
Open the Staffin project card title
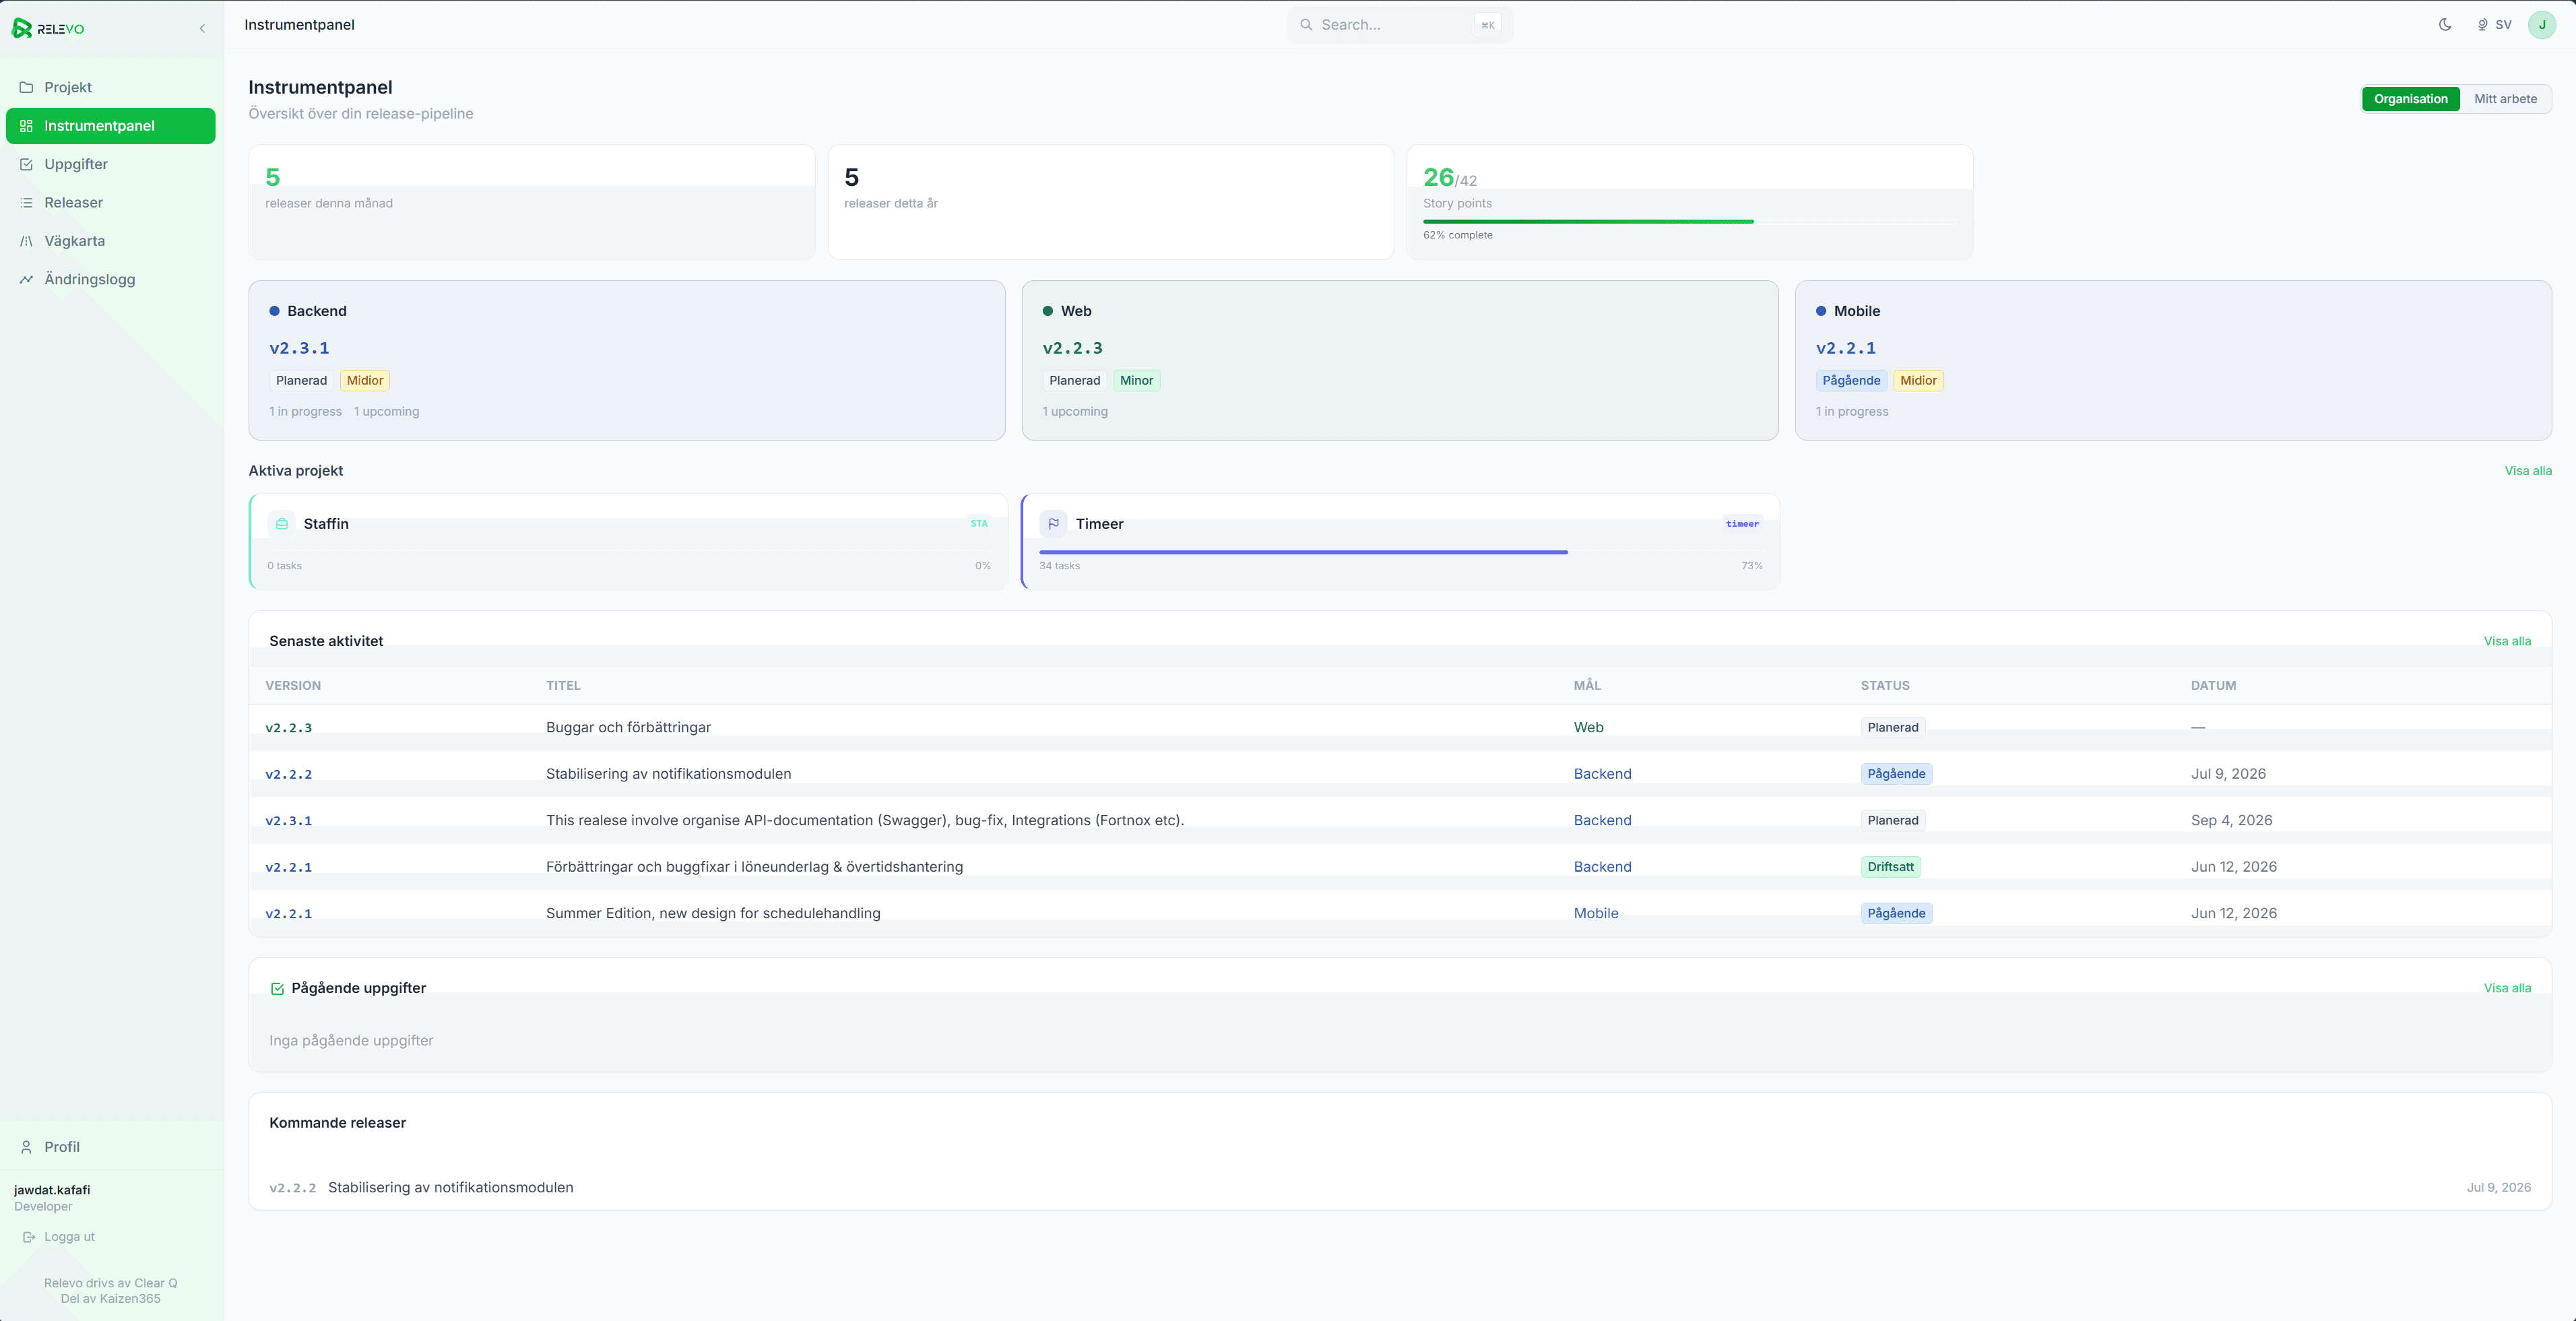tap(326, 524)
